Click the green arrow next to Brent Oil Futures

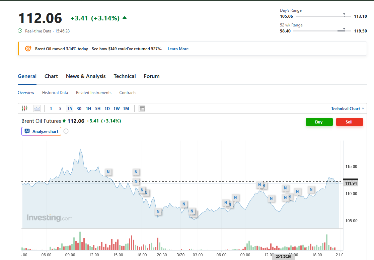pos(64,121)
